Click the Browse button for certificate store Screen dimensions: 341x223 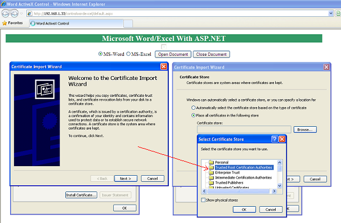(305, 130)
